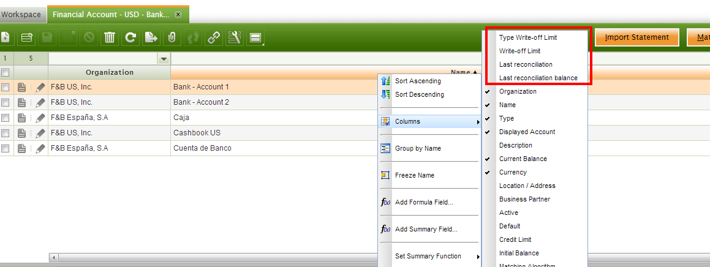Open linked items chain icon

(213, 37)
